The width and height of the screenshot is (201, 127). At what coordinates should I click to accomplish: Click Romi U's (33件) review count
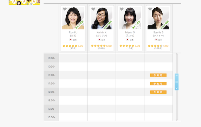pyautogui.click(x=73, y=48)
